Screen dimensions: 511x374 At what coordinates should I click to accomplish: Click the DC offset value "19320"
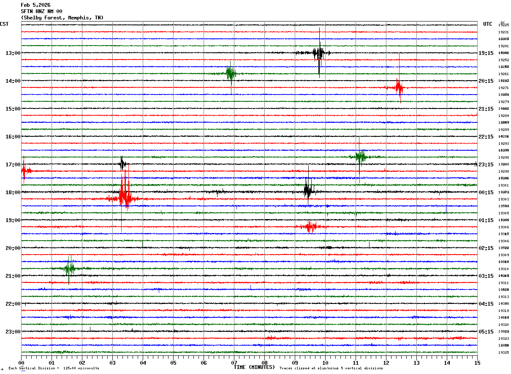503,325
